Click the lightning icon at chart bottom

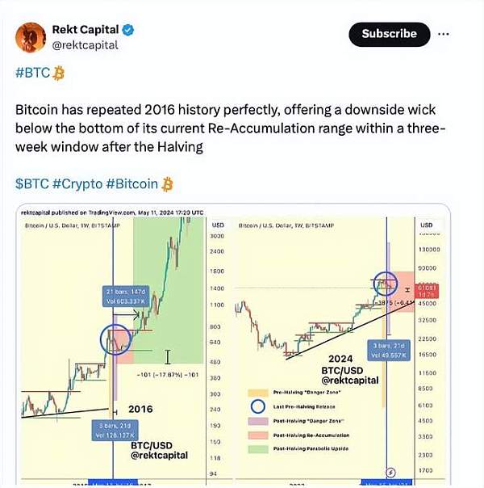[x=391, y=472]
